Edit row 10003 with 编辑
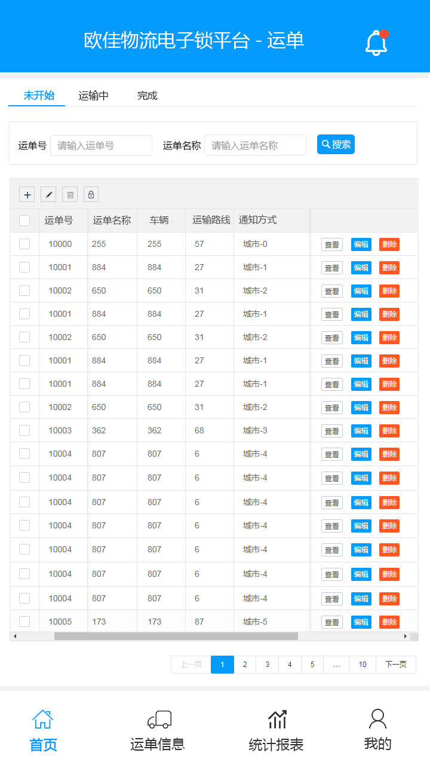The image size is (430, 765). 361,431
